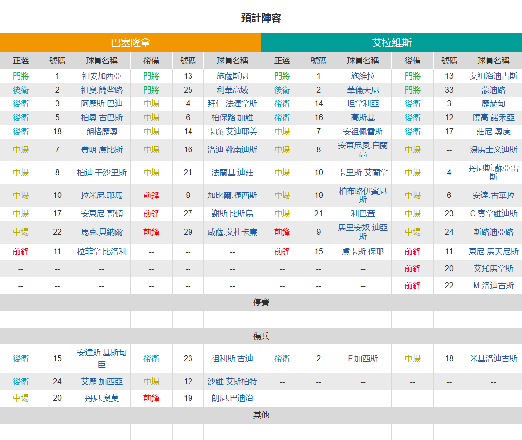Click the 利華高域 player link
522x440 pixels.
(x=233, y=90)
